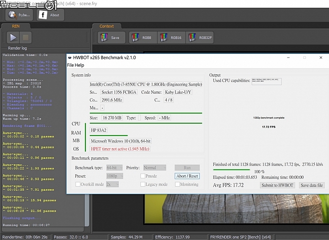This screenshot has height=240, width=329.
Task: Enable the Overkill mode checkbox
Action: pos(78,184)
